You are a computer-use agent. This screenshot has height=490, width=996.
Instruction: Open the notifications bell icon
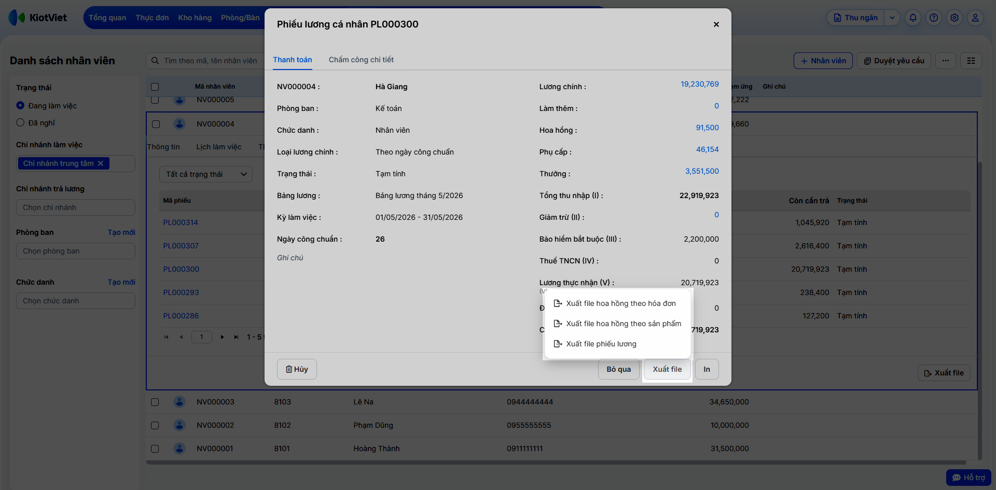(913, 18)
